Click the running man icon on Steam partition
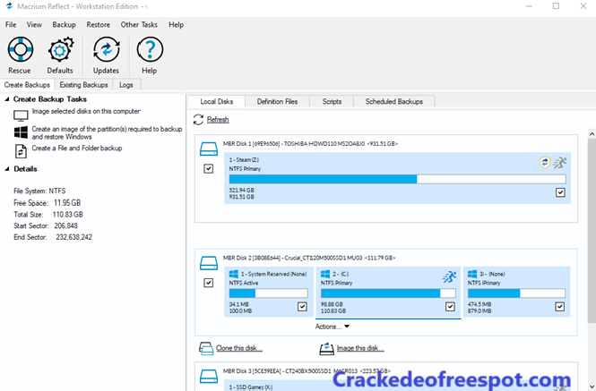Viewport: 596px width, 391px height. pyautogui.click(x=560, y=163)
